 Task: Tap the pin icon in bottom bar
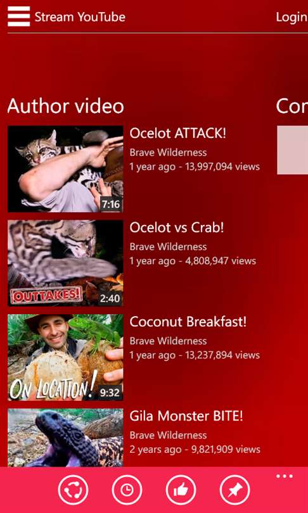pyautogui.click(x=234, y=490)
